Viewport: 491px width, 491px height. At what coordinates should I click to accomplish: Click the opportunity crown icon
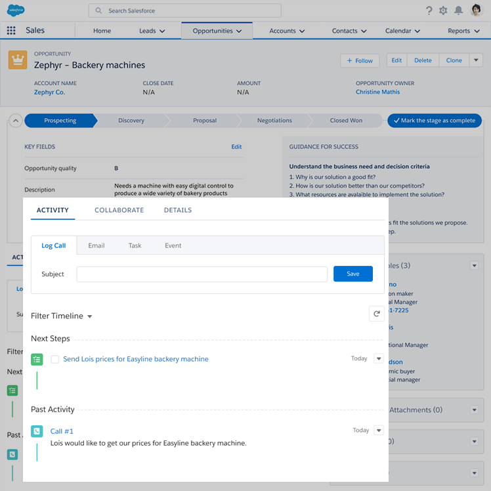[x=18, y=60]
